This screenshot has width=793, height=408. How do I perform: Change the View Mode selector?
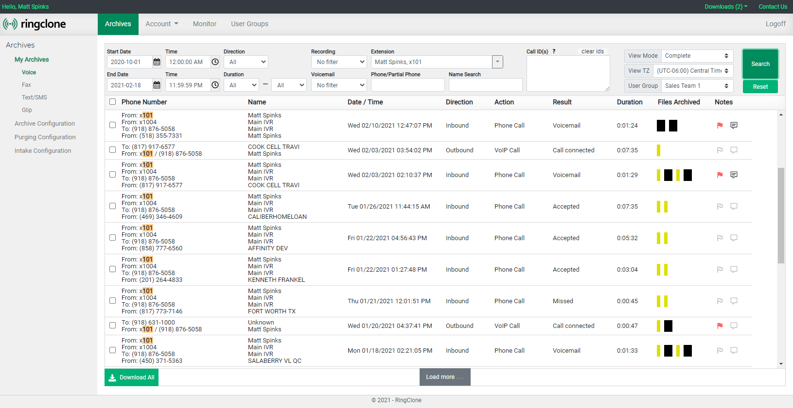coord(697,56)
